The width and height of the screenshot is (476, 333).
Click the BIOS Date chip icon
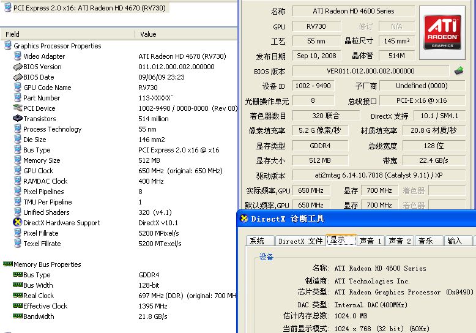[18, 77]
